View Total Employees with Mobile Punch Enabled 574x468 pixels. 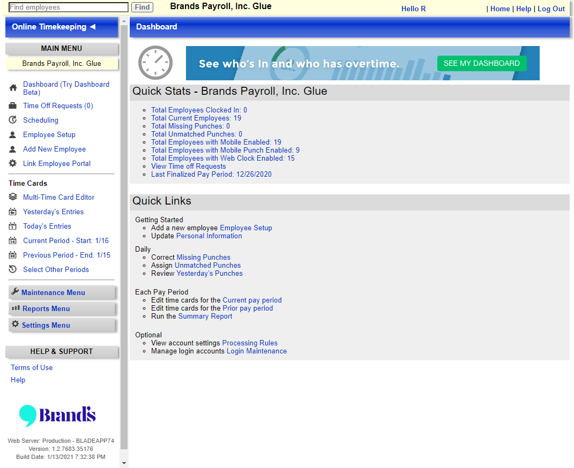[x=226, y=150]
